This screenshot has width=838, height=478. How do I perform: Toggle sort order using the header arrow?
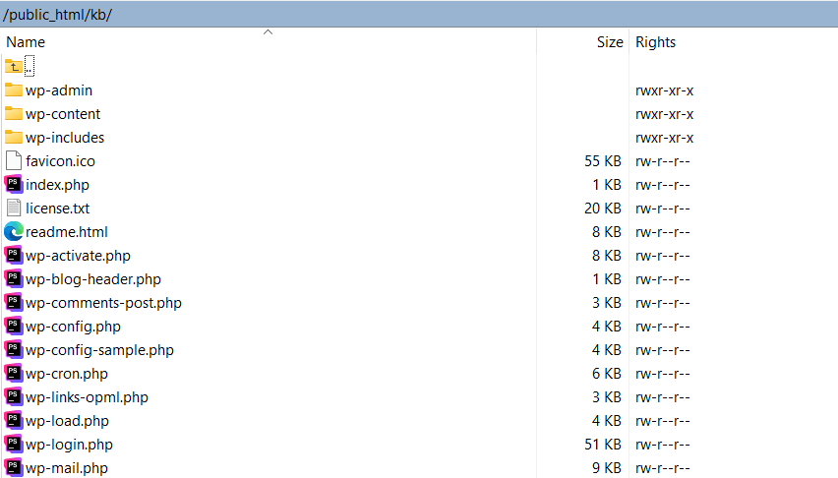pyautogui.click(x=268, y=32)
